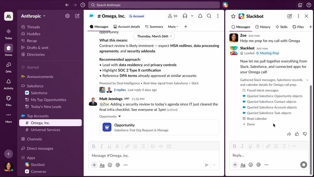The height and width of the screenshot is (177, 314).
Task: Open channel more actions kebab menu
Action: [218, 16]
